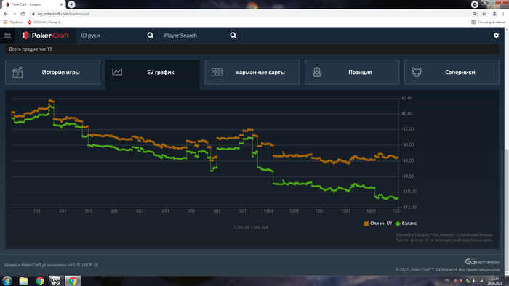Open the first Chrome taskbar icon
The height and width of the screenshot is (286, 509).
click(40, 281)
